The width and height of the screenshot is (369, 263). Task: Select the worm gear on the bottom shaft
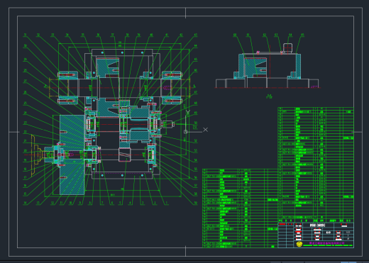(124, 155)
